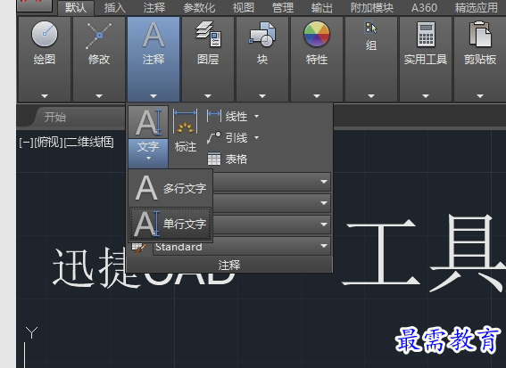The width and height of the screenshot is (506, 368).
Task: Expand the 图层 panel arrow
Action: (208, 96)
